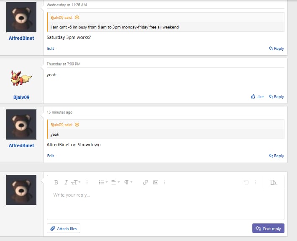Open the font size dropdown
Viewport: 297px width, 241px height.
[x=76, y=182]
